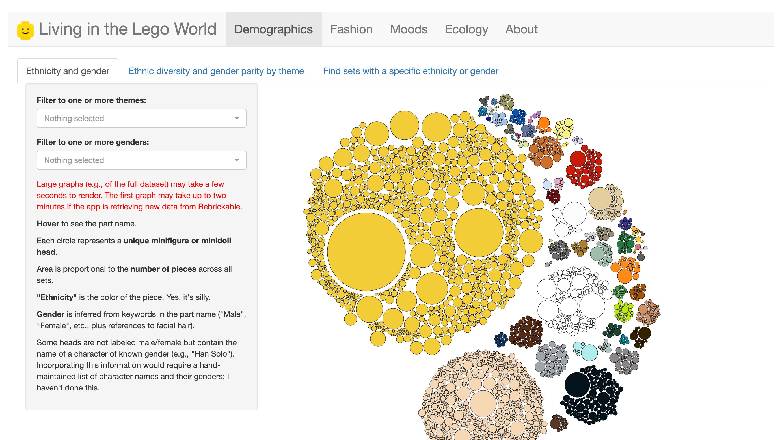Open the Moods page
Image resolution: width=782 pixels, height=440 pixels.
pos(408,29)
